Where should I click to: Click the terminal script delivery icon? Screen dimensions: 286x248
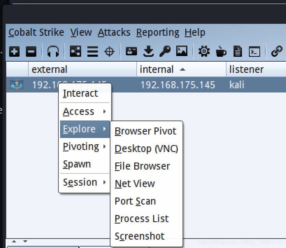255,51
